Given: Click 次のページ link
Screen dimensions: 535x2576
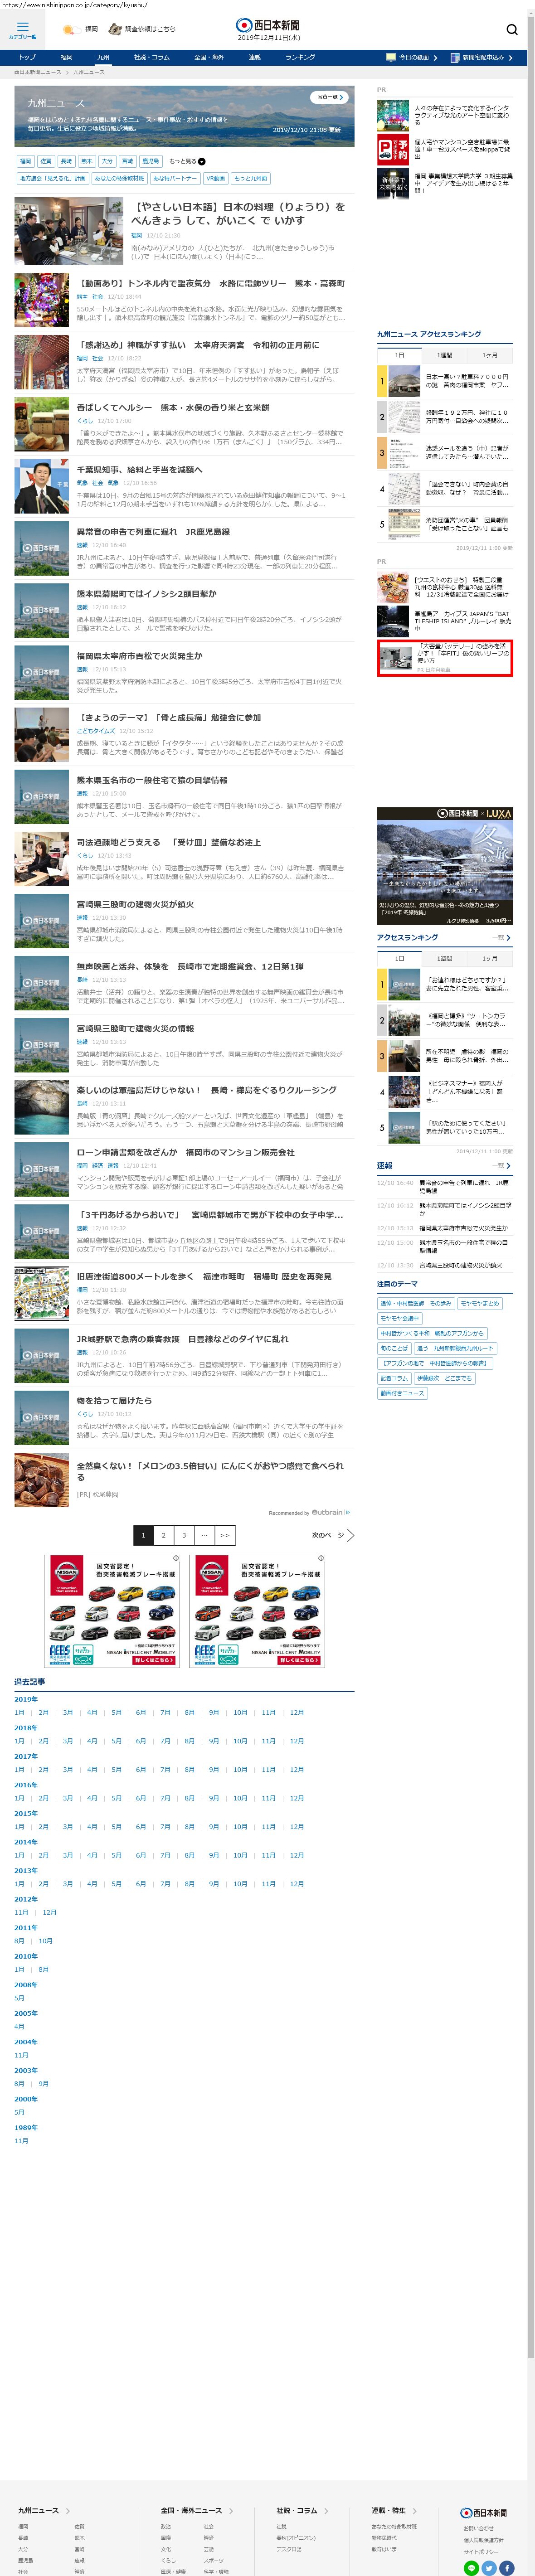Looking at the screenshot, I should (333, 1534).
